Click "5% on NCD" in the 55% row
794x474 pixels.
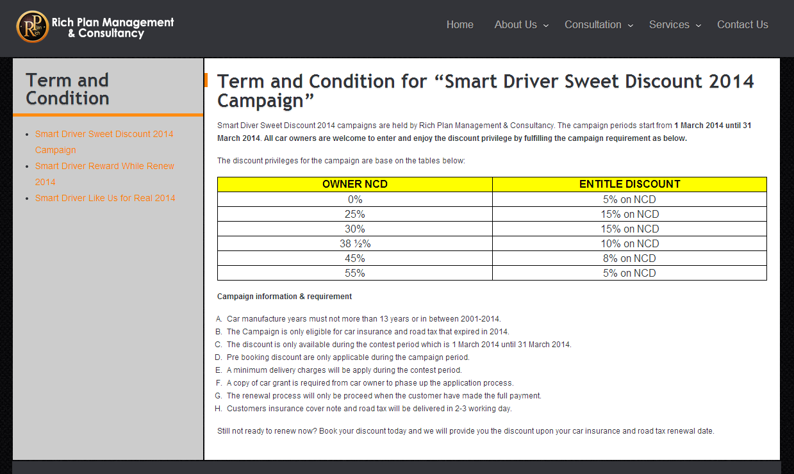coord(630,273)
